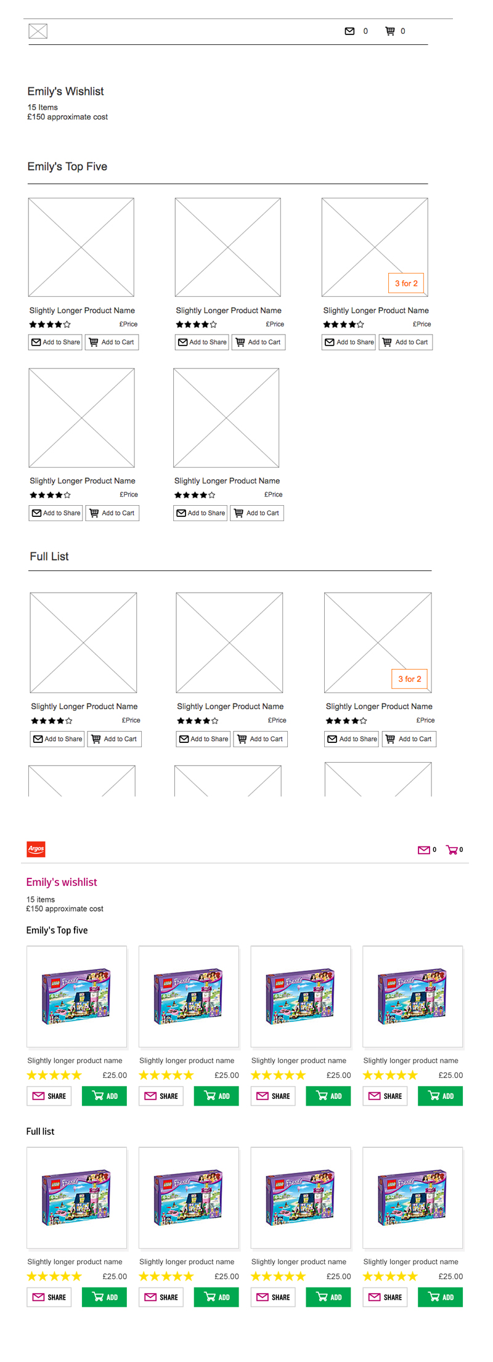This screenshot has width=493, height=1362.
Task: Click the '3 for 2' badge in wireframe Full List
Action: pos(410,679)
